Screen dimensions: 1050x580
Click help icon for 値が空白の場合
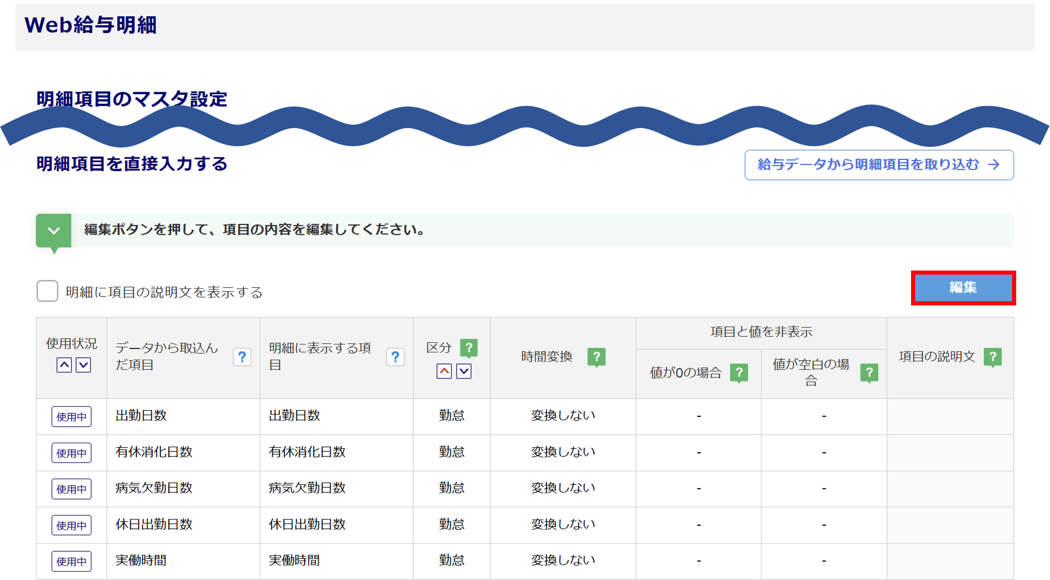tap(869, 372)
